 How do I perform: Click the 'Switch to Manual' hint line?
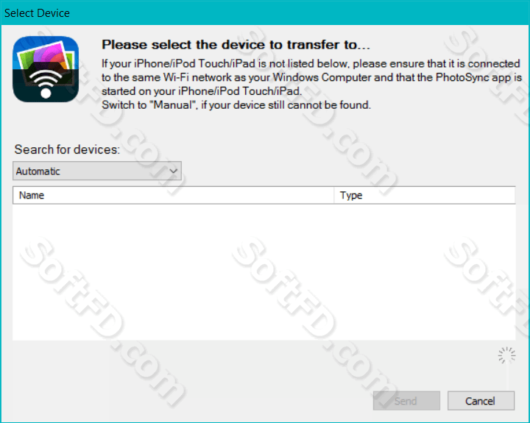pyautogui.click(x=236, y=105)
